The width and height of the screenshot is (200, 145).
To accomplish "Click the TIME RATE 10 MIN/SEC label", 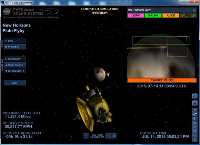I will [x=97, y=136].
